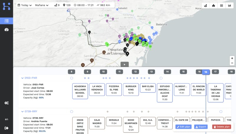The image size is (236, 134).
Task: Switch to the map view icon
Action: coord(214,5)
